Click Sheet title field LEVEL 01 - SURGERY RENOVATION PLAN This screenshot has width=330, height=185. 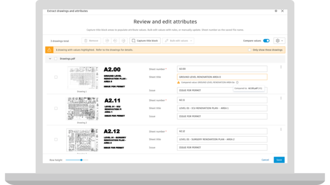pos(222,140)
